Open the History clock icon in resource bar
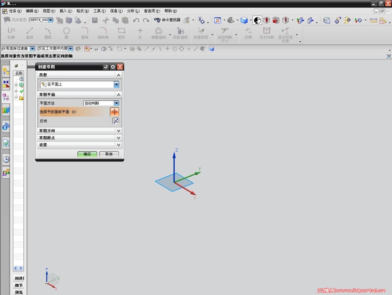 coord(6,159)
